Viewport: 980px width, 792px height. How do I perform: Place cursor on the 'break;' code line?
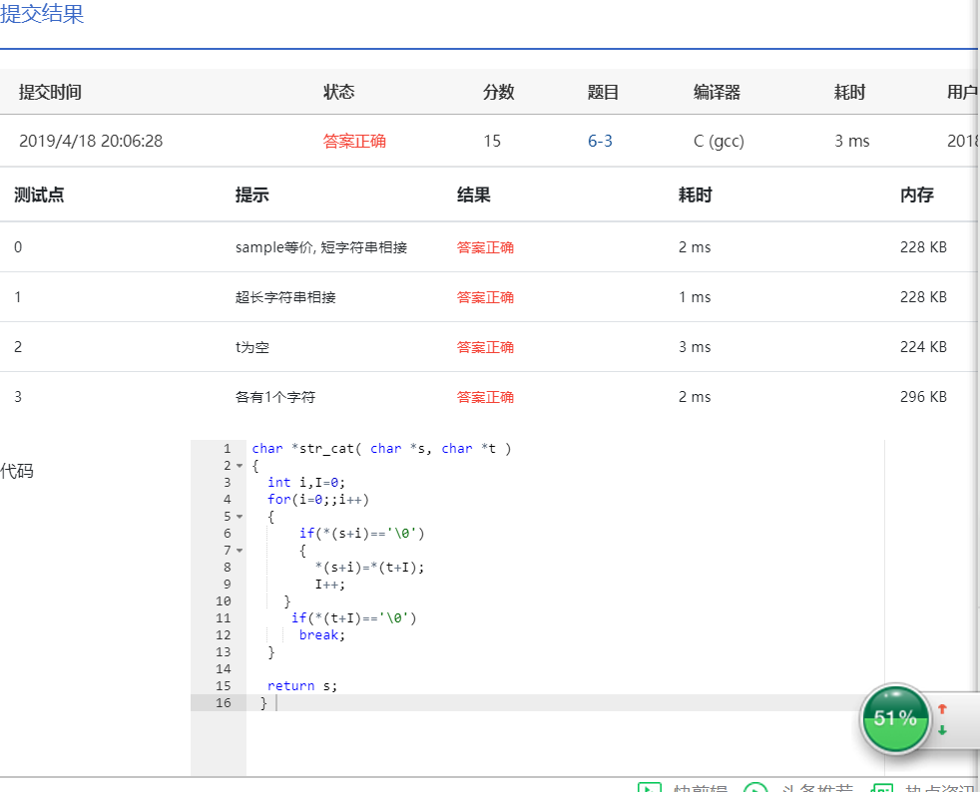[322, 635]
